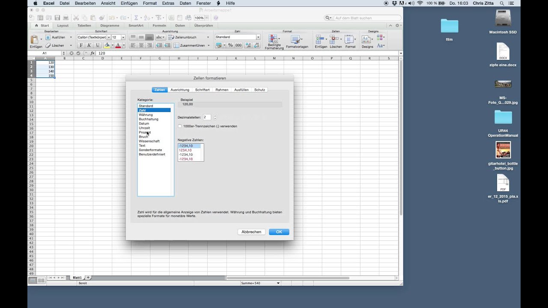Click the Percent style button
Viewport: 548px width, 308px height.
pyautogui.click(x=230, y=45)
